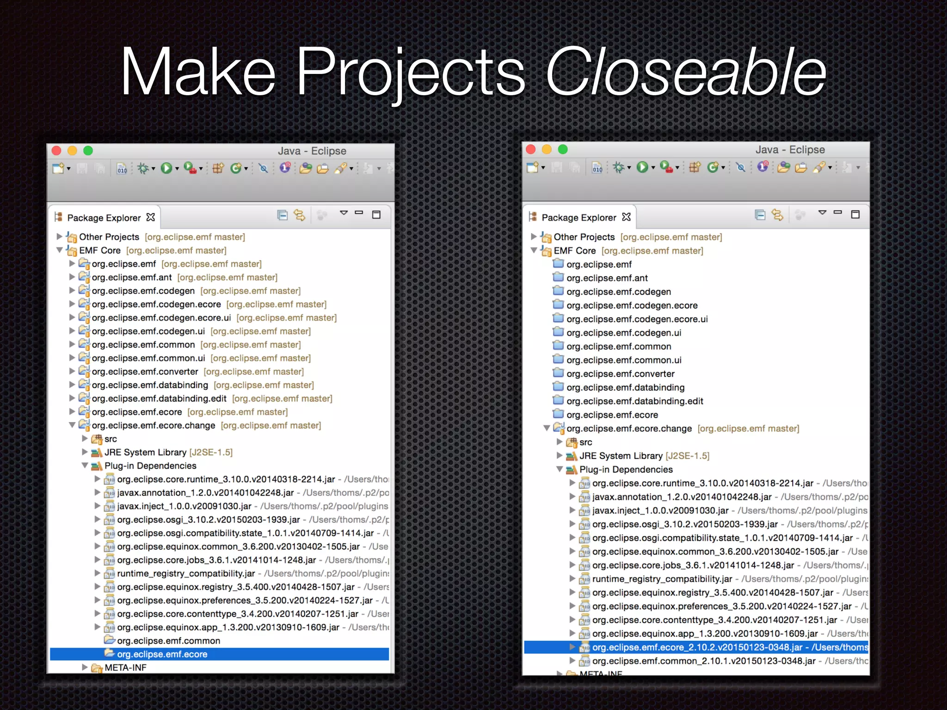Click the green Run button in right Eclipse toolbar

[x=642, y=167]
